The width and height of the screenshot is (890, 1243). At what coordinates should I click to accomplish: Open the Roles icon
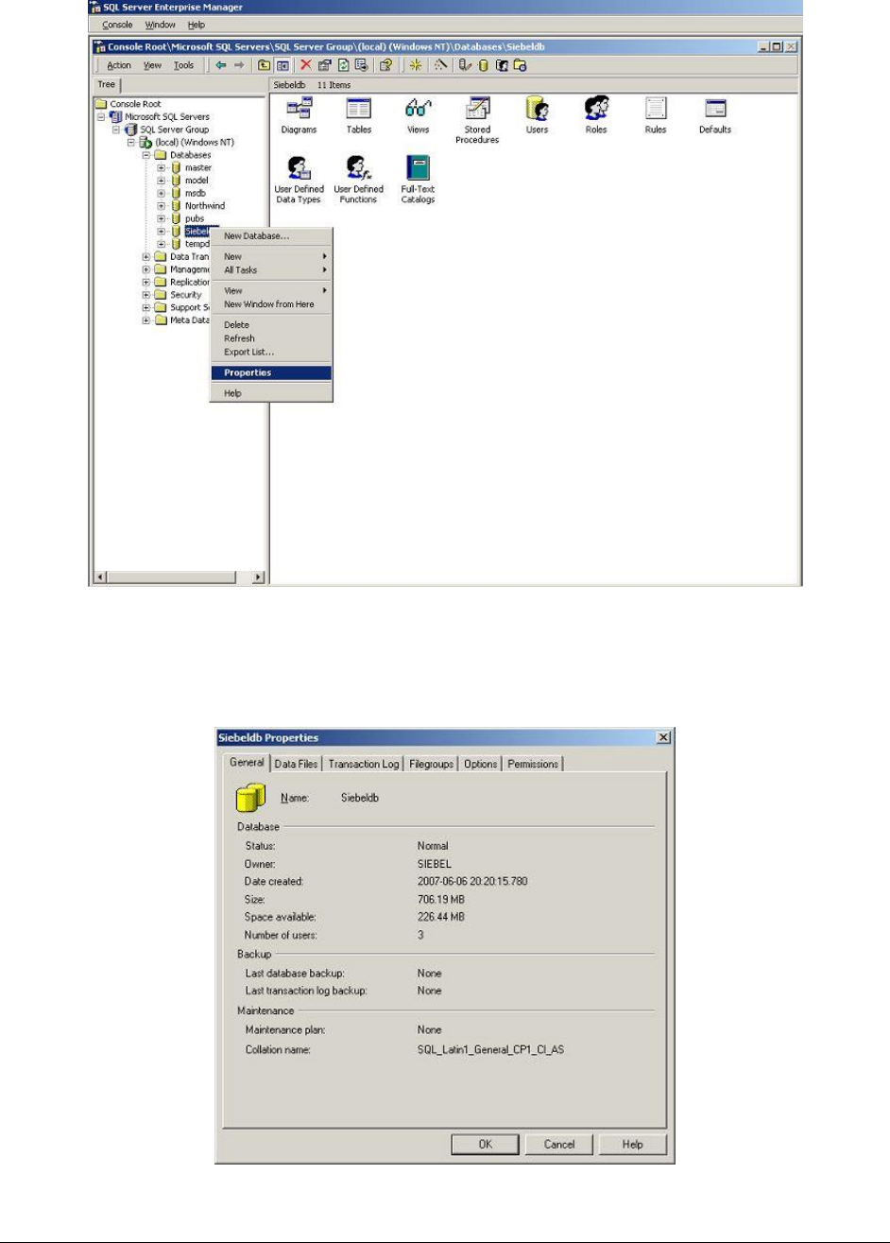pyautogui.click(x=596, y=110)
